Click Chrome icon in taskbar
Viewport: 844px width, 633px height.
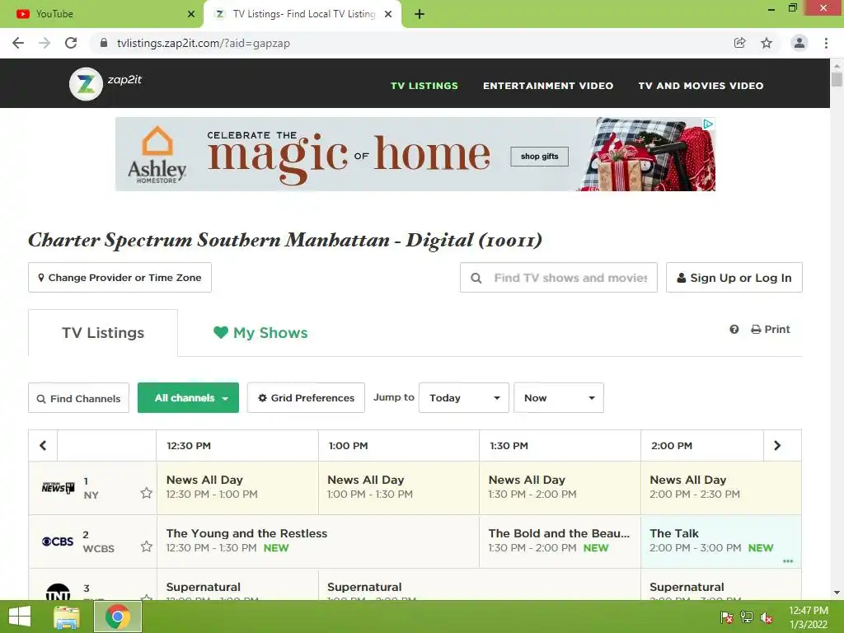pyautogui.click(x=118, y=617)
